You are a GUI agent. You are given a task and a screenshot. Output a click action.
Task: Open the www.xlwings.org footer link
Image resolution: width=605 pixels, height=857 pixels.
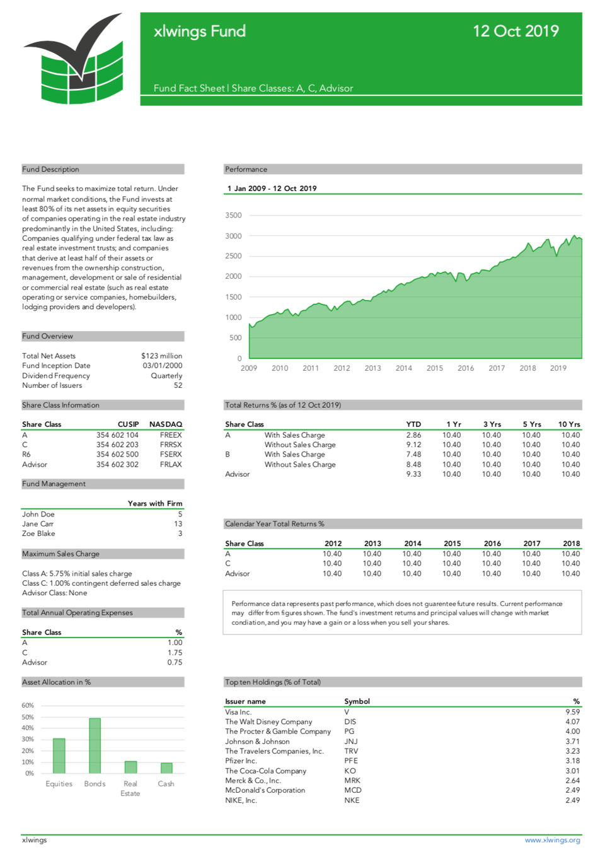click(552, 840)
